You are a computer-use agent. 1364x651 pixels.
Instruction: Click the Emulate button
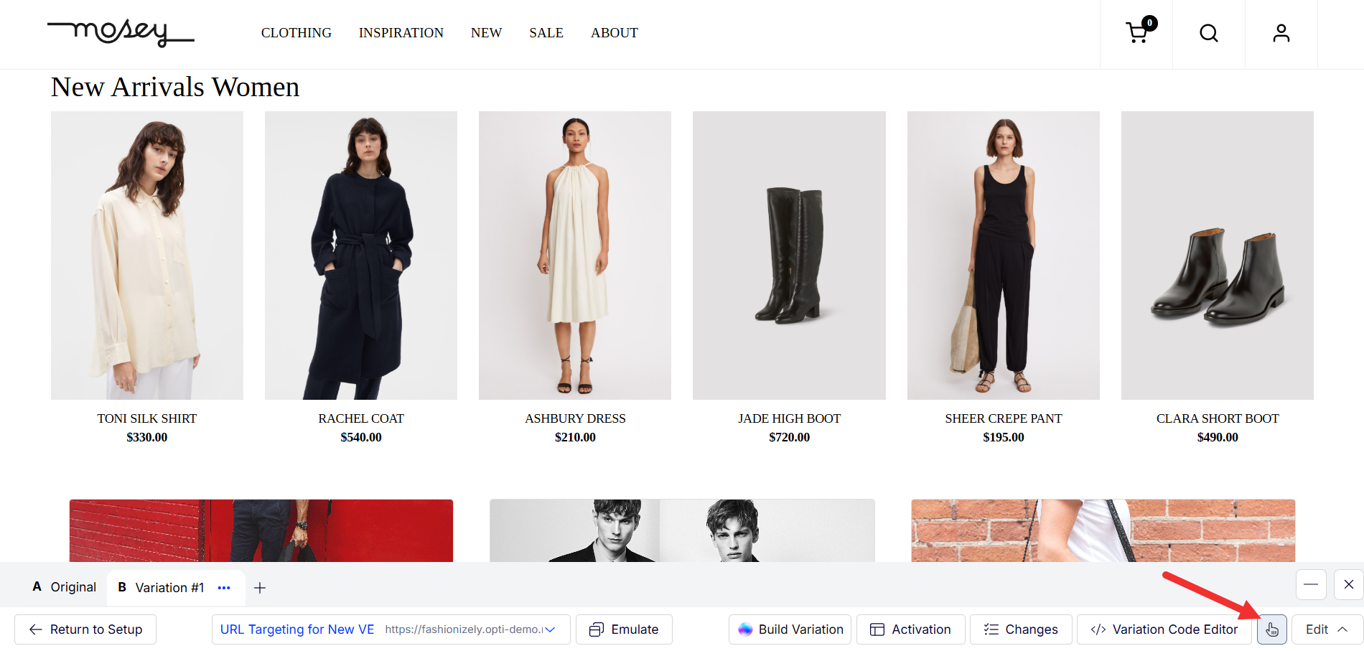coord(624,629)
